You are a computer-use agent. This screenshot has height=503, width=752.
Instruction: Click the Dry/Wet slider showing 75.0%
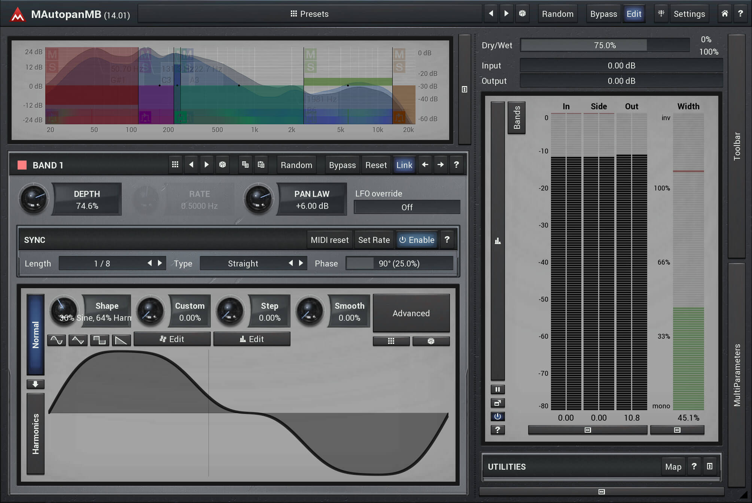pos(605,45)
